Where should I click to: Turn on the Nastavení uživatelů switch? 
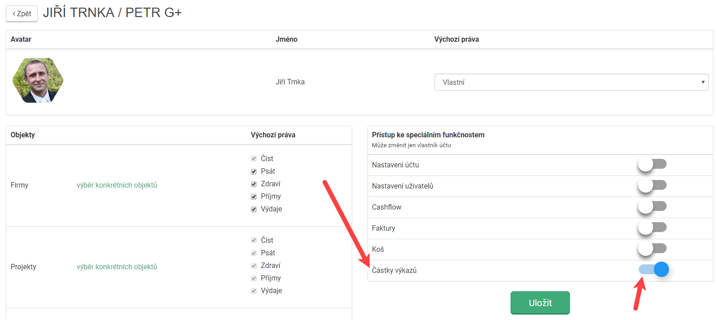(x=652, y=185)
